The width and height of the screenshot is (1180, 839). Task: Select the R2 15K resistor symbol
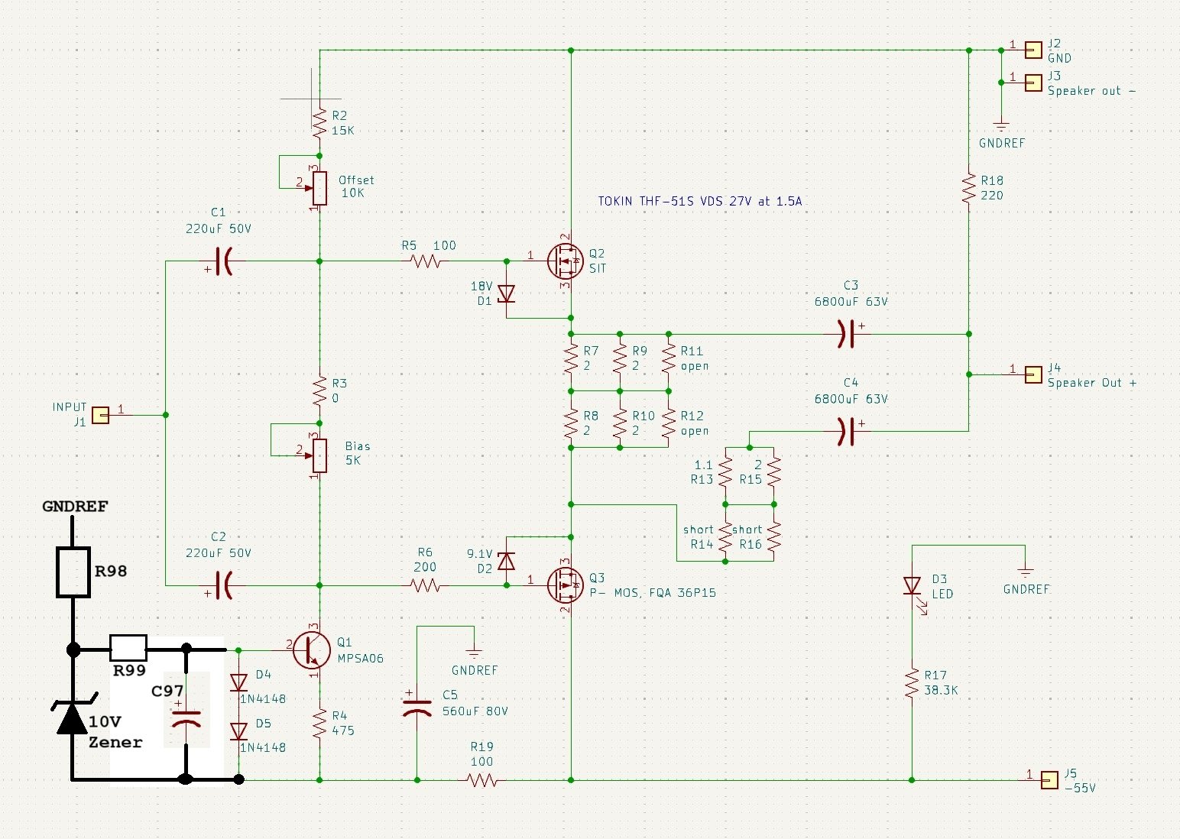(x=319, y=122)
